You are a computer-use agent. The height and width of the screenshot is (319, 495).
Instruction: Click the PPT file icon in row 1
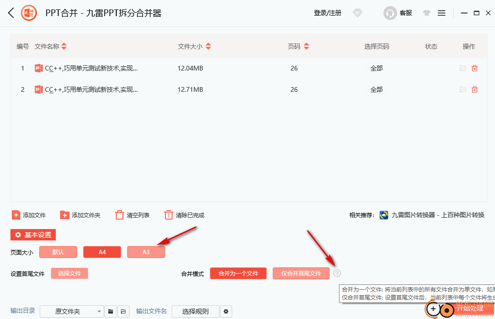[38, 68]
